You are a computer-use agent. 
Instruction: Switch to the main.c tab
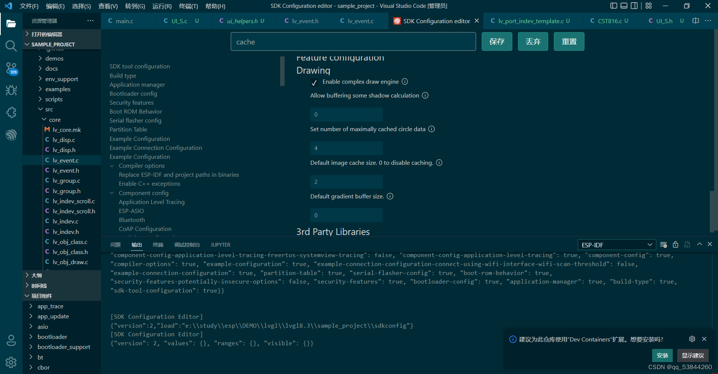pyautogui.click(x=125, y=21)
